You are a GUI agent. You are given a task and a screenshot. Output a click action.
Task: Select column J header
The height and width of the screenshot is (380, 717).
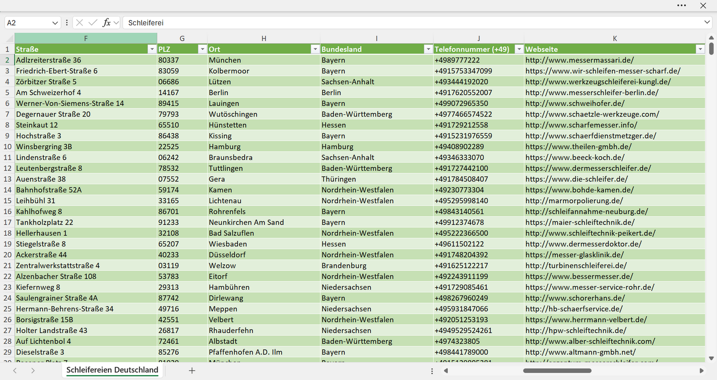point(479,38)
